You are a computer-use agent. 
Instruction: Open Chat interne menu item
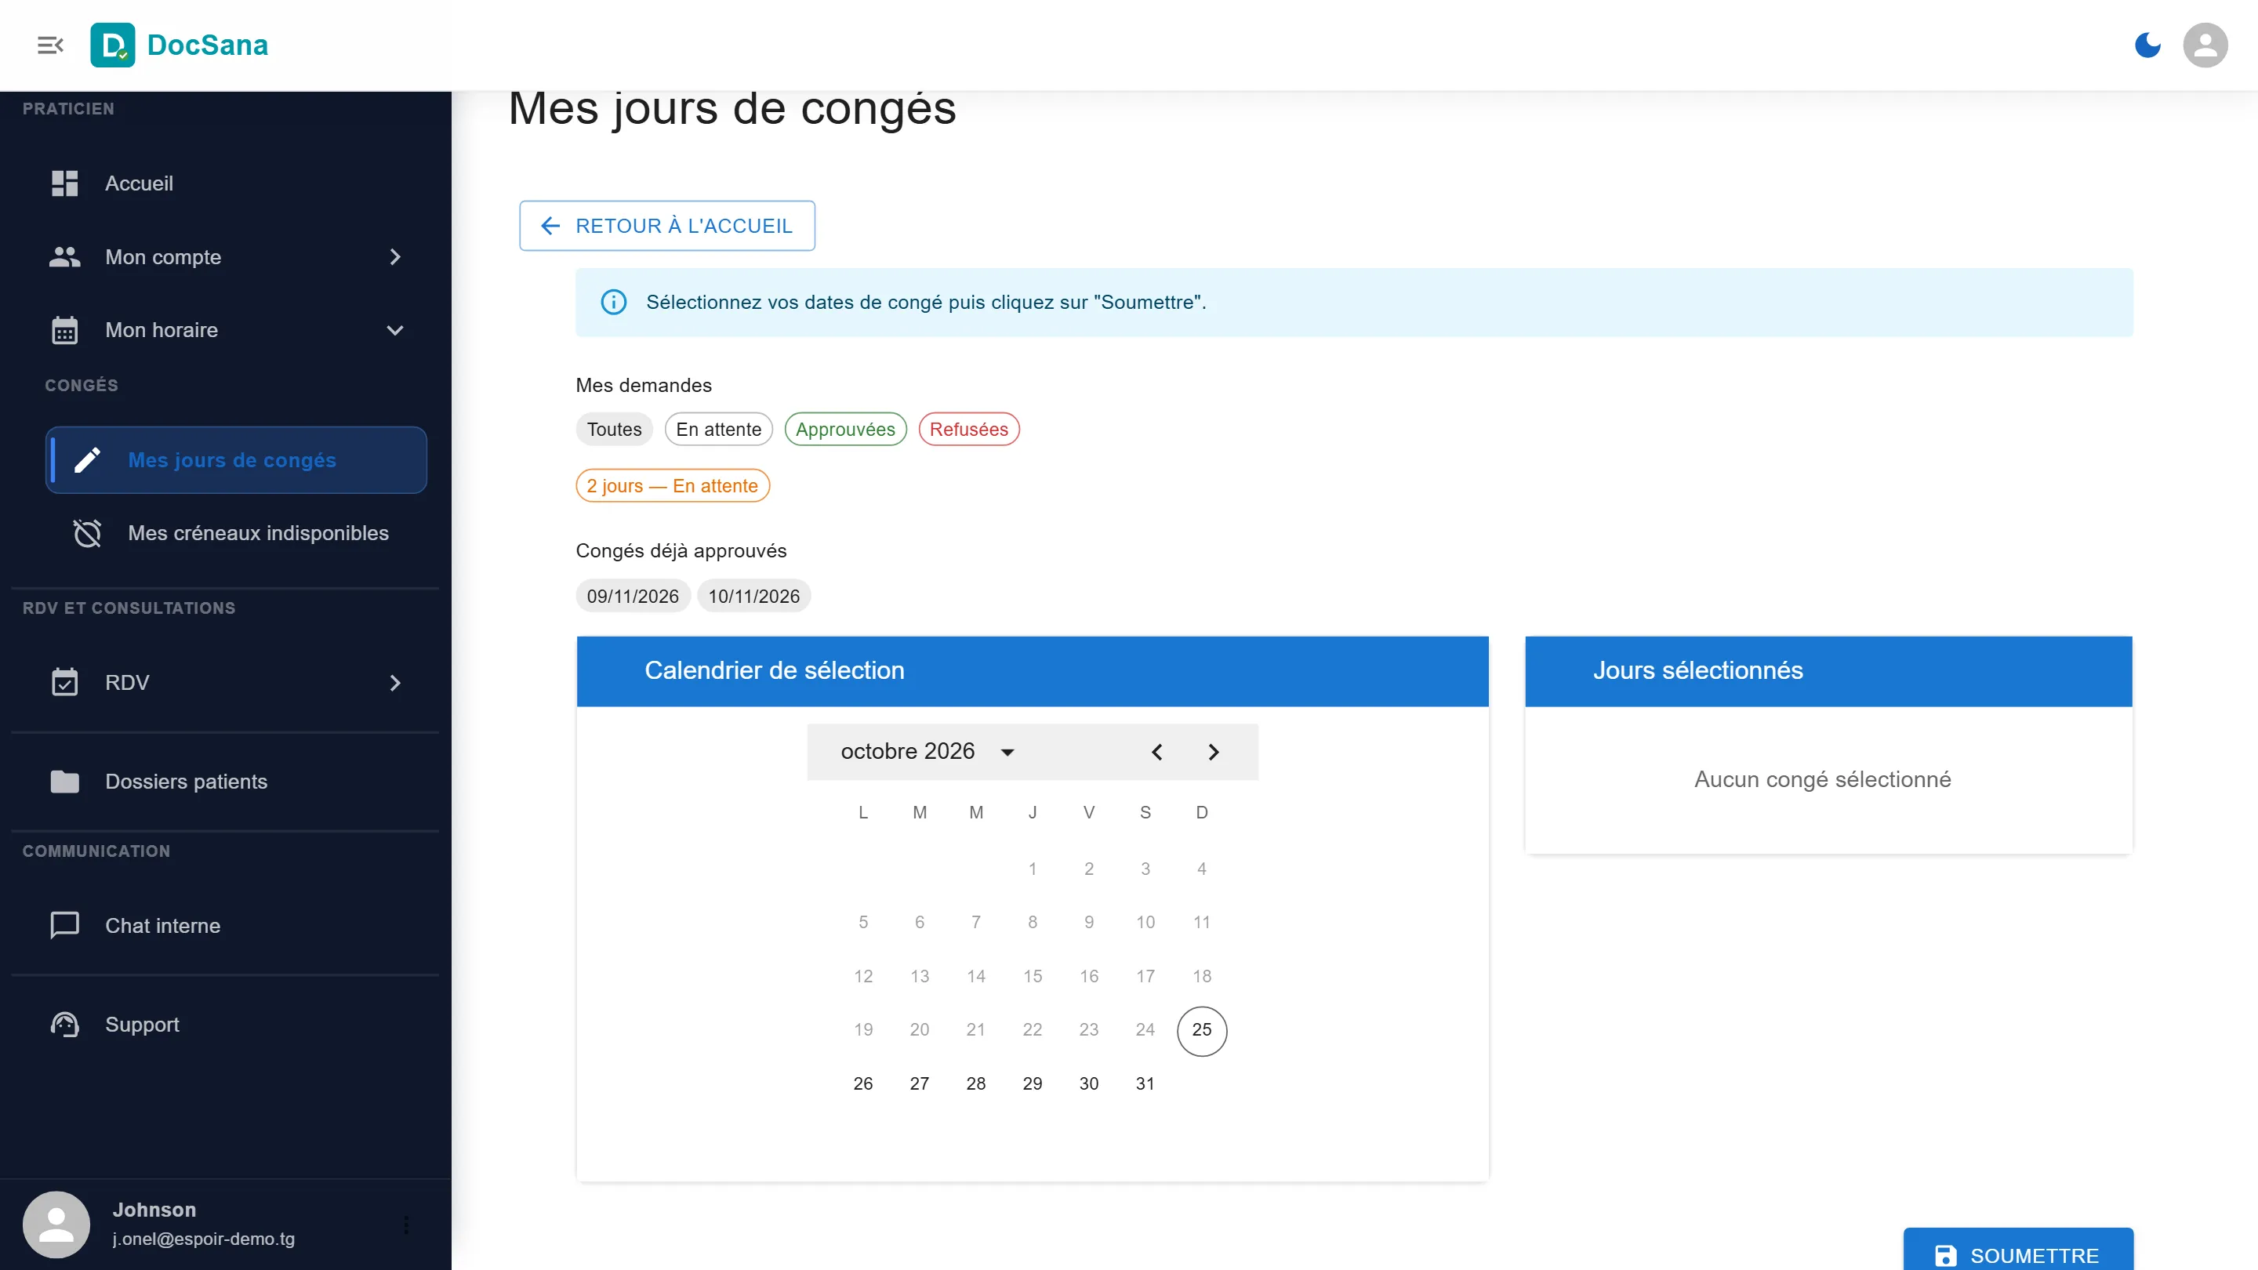click(x=225, y=926)
